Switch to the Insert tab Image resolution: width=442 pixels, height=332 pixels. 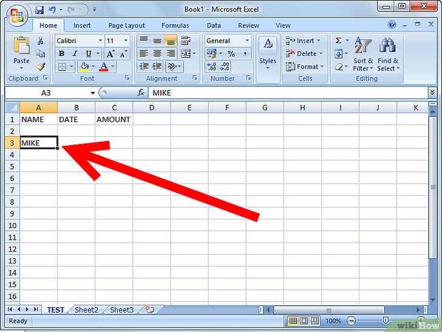pyautogui.click(x=82, y=26)
